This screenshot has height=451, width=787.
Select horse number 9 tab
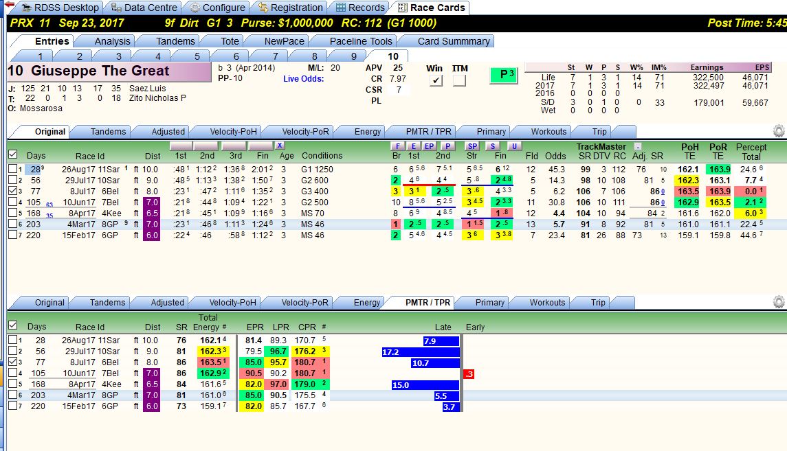click(353, 56)
